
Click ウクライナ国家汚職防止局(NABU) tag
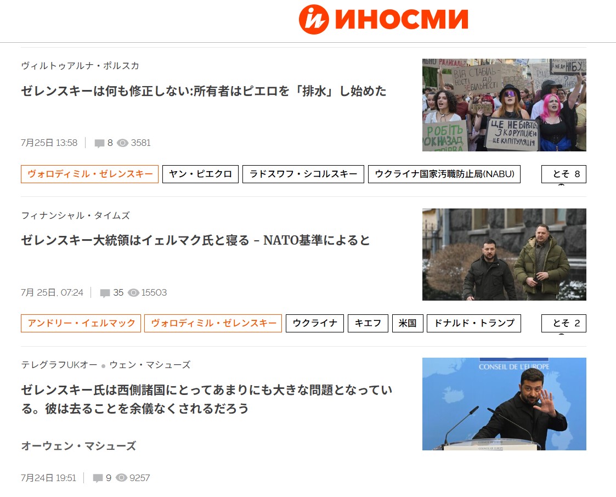444,174
